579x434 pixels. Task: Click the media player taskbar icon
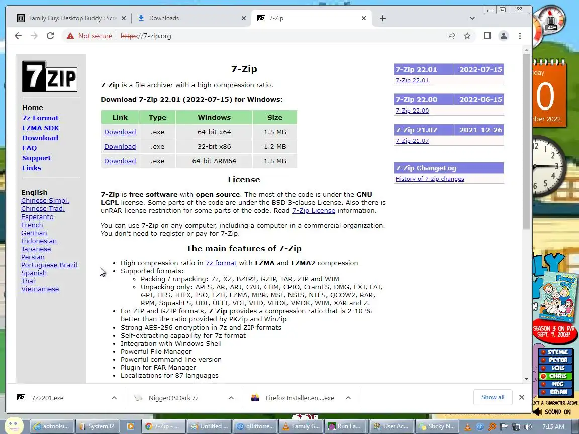pyautogui.click(x=130, y=426)
